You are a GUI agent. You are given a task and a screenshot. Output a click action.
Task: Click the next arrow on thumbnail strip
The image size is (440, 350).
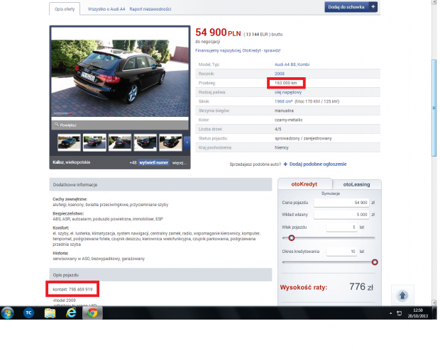pos(187,142)
